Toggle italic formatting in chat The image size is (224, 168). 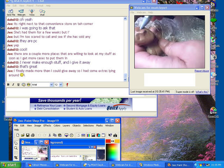[13, 85]
